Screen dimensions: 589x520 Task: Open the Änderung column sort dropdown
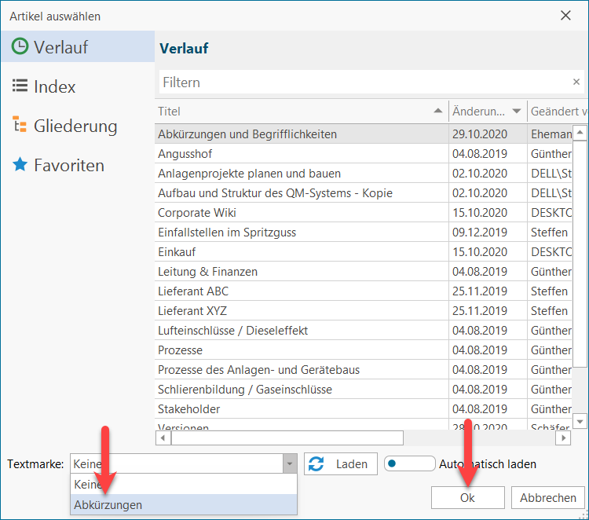click(x=517, y=112)
